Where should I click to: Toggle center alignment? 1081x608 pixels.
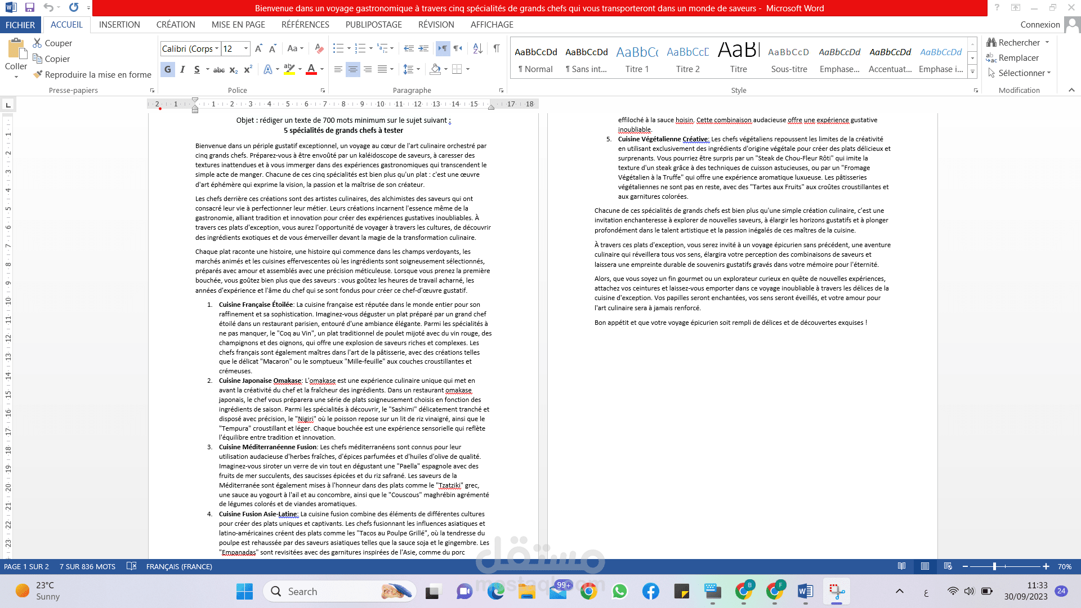[x=352, y=69]
